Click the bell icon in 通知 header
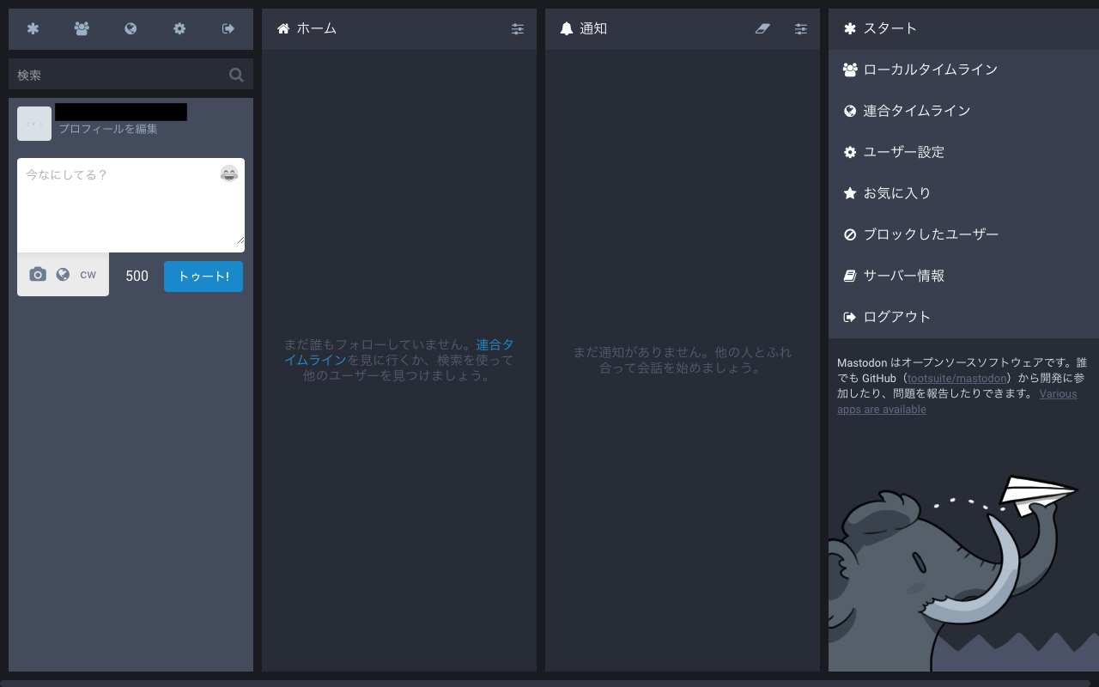Viewport: 1099px width, 687px height. pos(567,28)
